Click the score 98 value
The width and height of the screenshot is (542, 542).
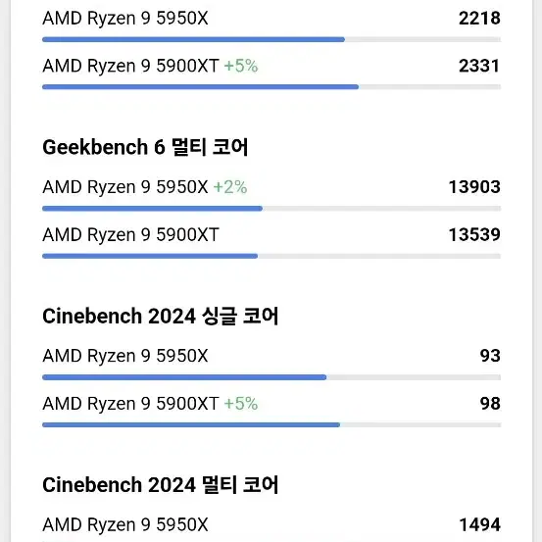[x=490, y=404]
